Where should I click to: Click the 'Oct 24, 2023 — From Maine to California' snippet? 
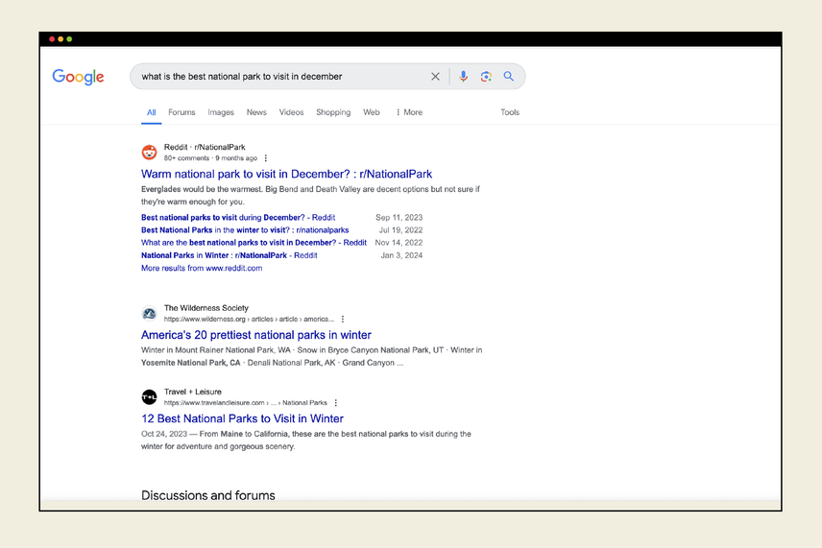(306, 441)
